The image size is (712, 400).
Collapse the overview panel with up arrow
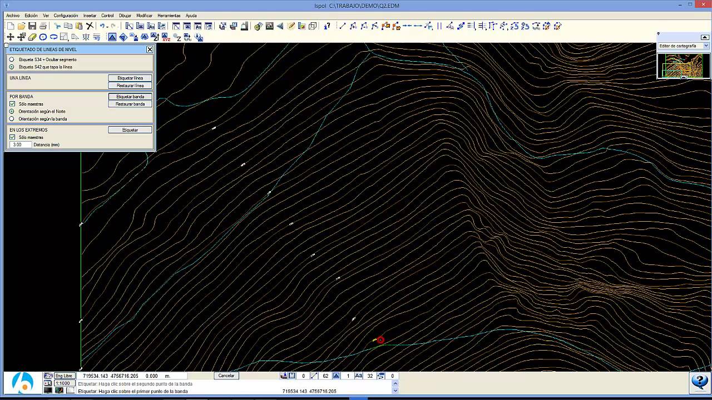[x=705, y=37]
